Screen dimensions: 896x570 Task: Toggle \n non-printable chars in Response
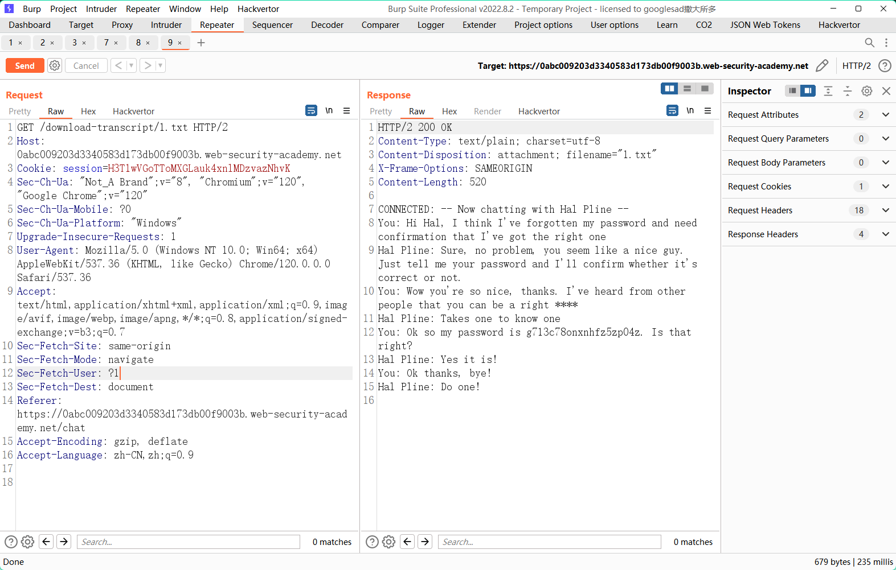pos(690,110)
